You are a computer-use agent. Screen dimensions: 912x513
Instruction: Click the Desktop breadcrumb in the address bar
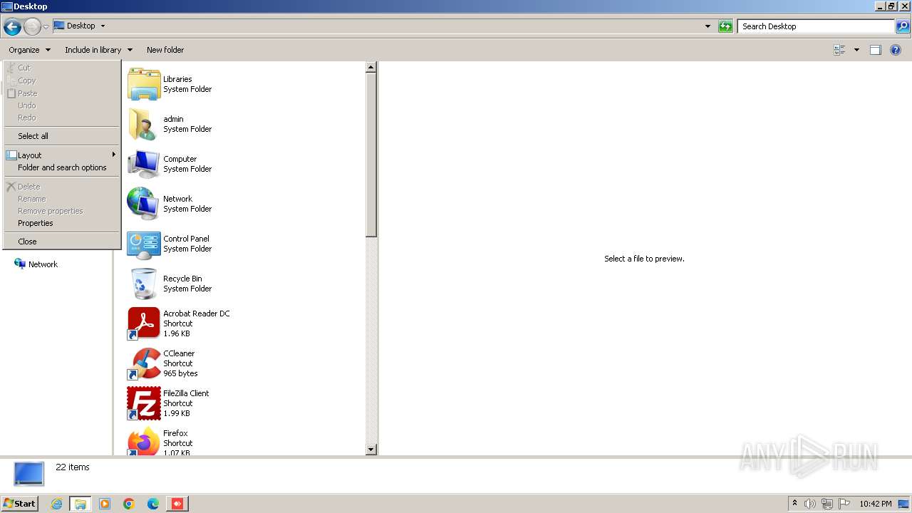(81, 26)
